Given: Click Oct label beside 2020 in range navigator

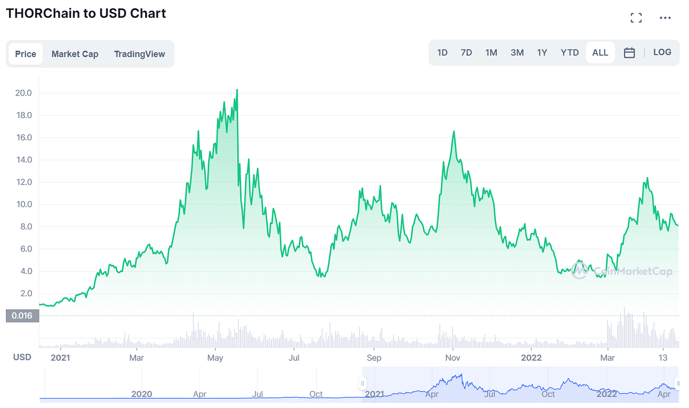Looking at the screenshot, I should 316,394.
